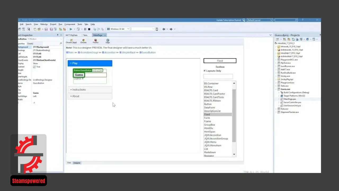Screen dimensions: 339x191
Task: Open the GuessButton breadcrumb
Action: 148,53
